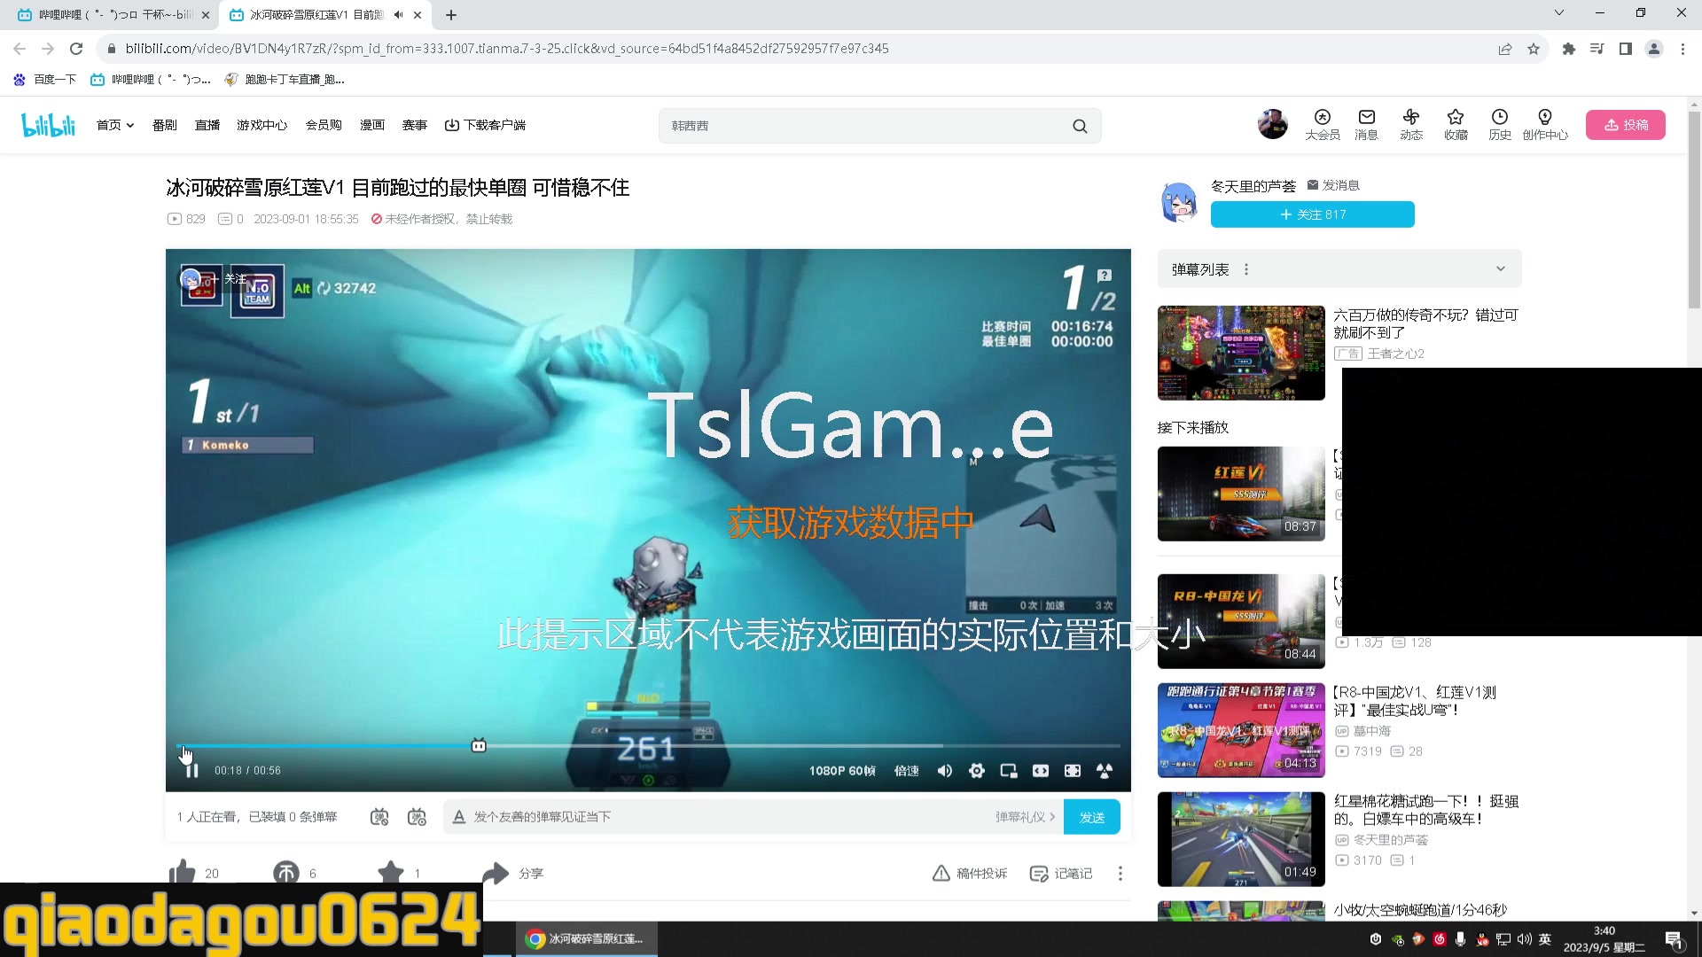Seek on the video progress bar

coord(648,746)
